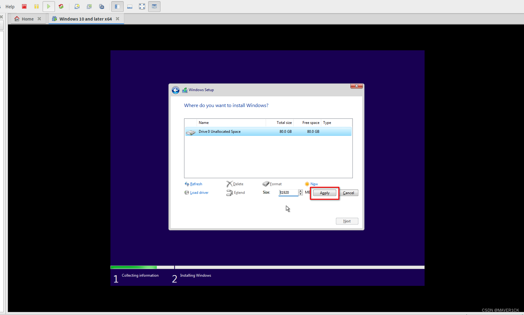Close the Windows 10 and later x64 tab
The height and width of the screenshot is (315, 524).
(x=118, y=19)
